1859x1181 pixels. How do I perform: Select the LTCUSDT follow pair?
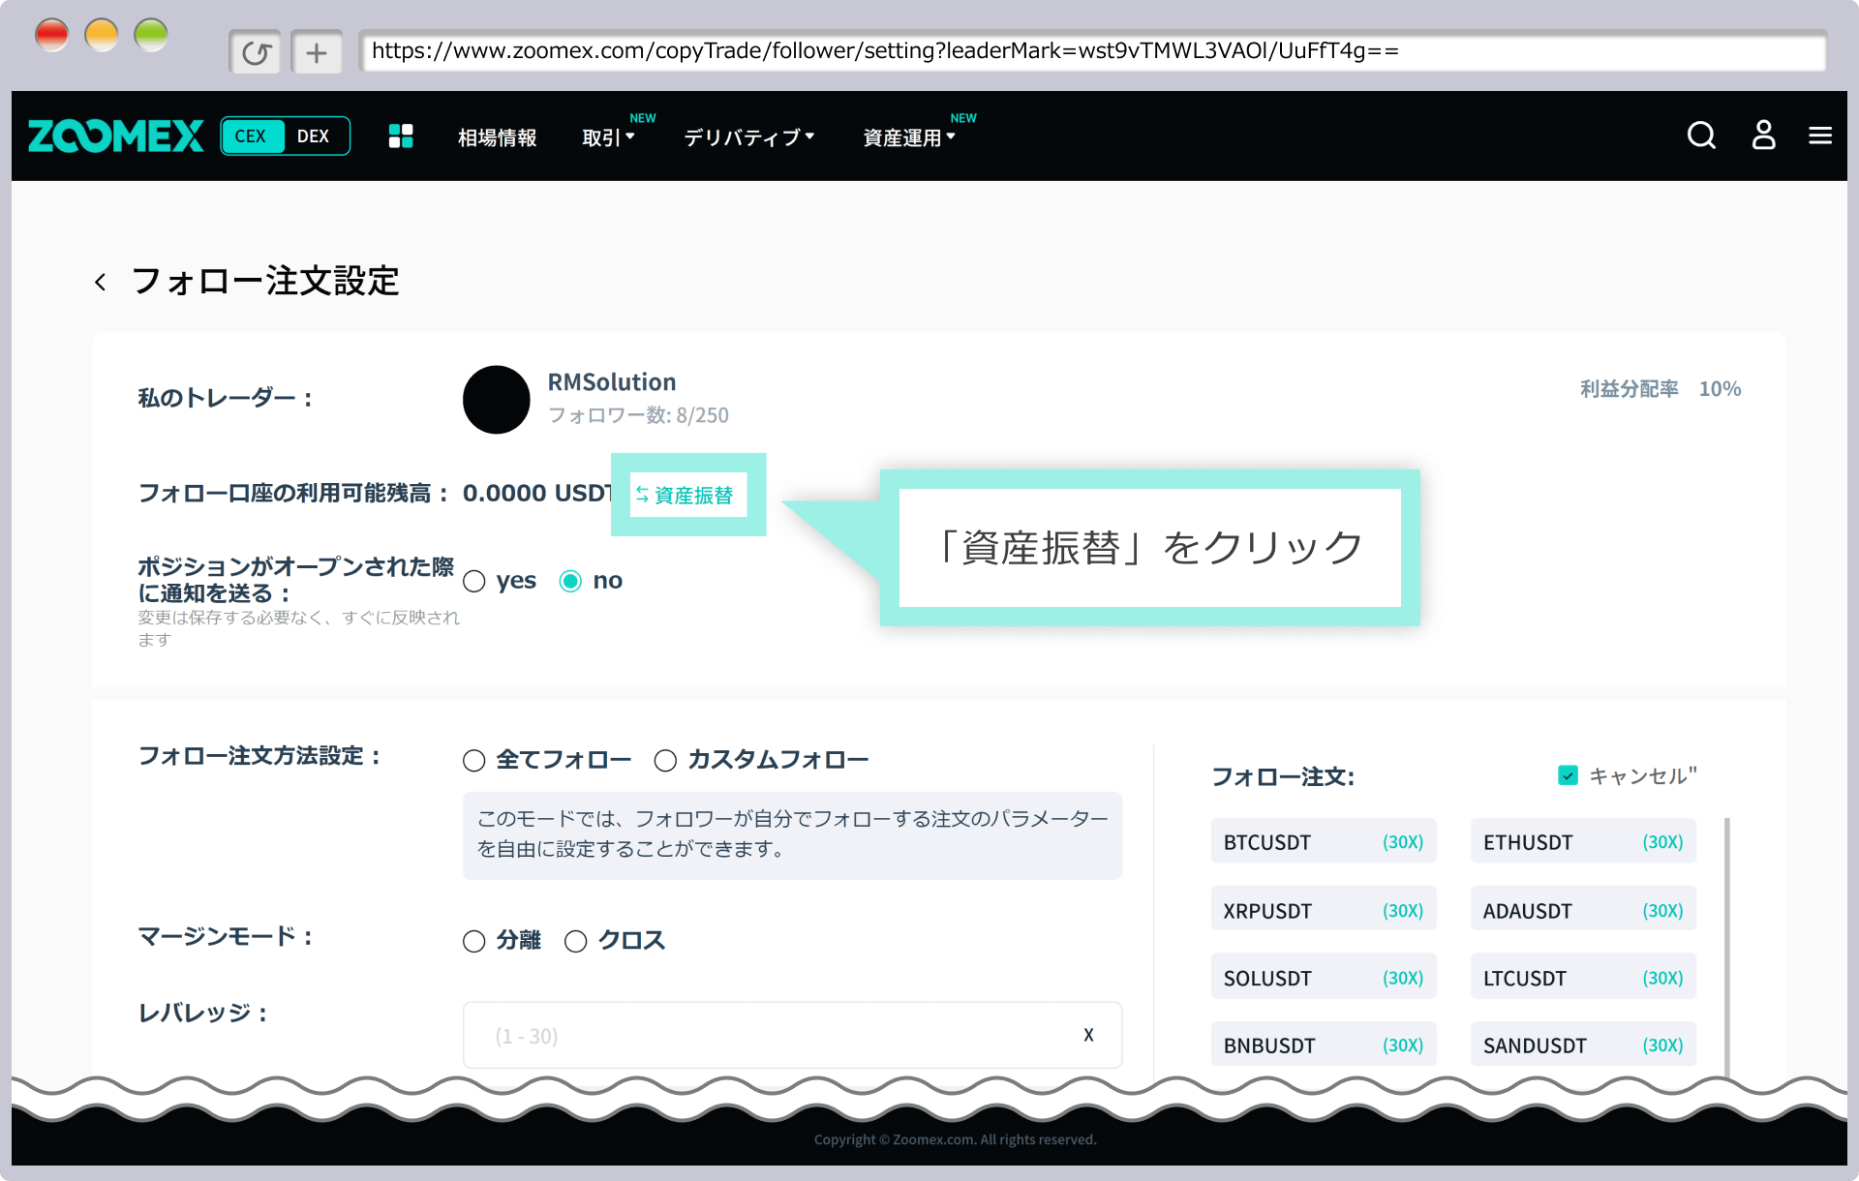(1583, 978)
